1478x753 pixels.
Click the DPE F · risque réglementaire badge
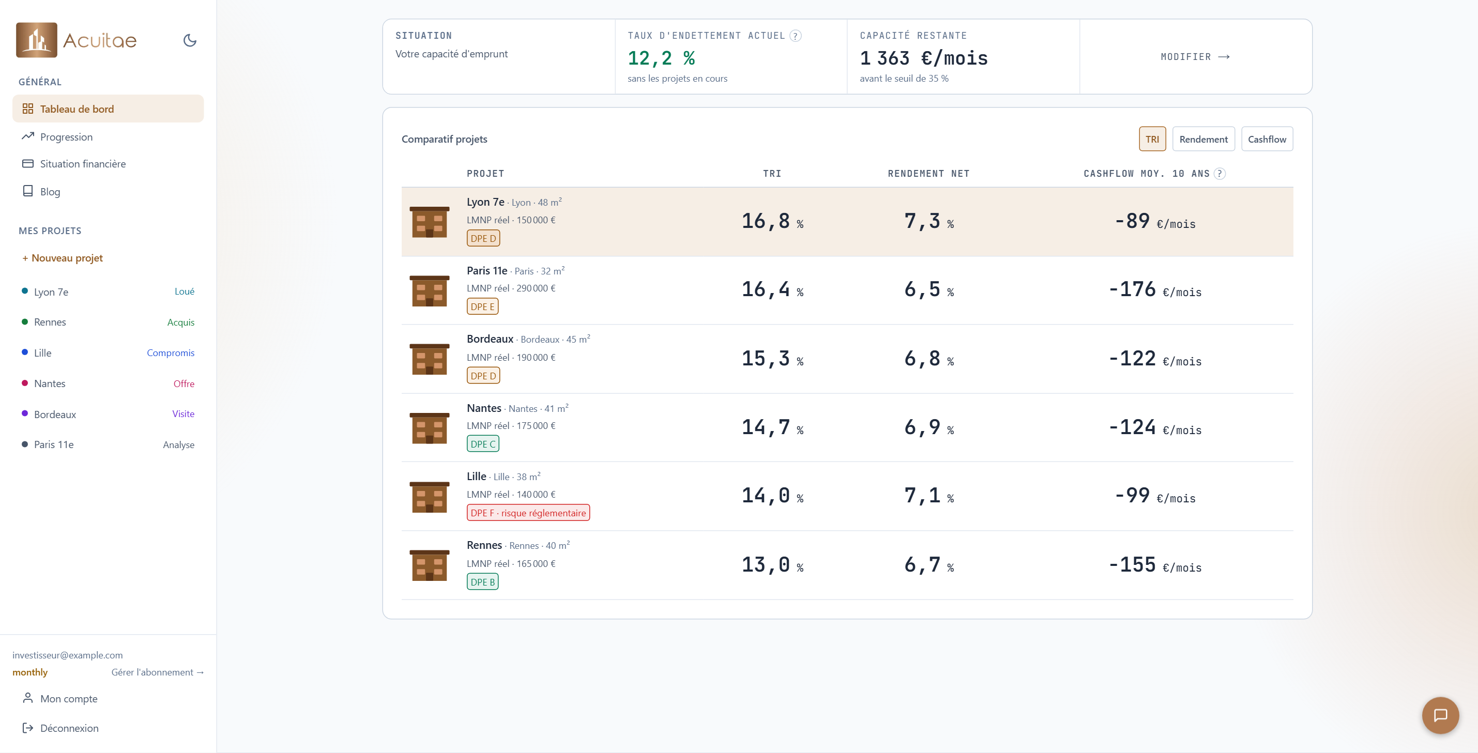[x=528, y=513]
